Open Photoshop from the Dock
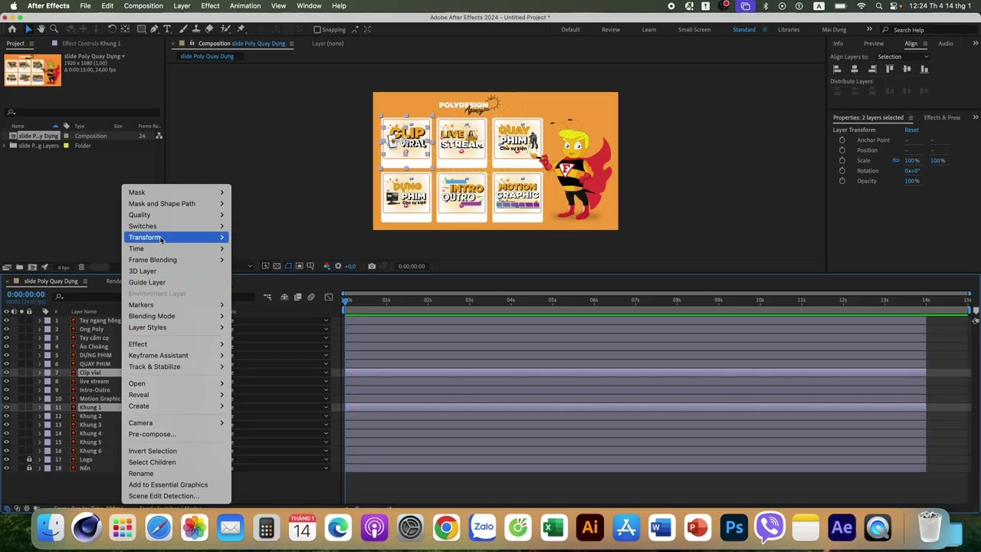The image size is (981, 552). tap(733, 527)
